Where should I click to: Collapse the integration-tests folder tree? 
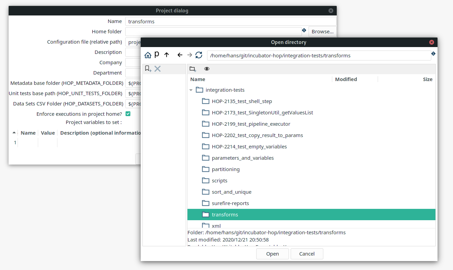[x=191, y=90]
